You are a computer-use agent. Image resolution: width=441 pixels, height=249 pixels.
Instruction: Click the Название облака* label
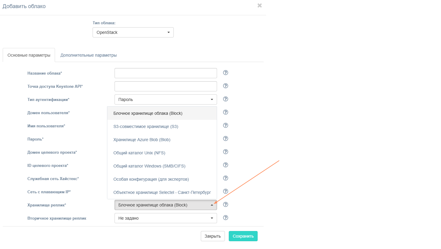coord(45,73)
